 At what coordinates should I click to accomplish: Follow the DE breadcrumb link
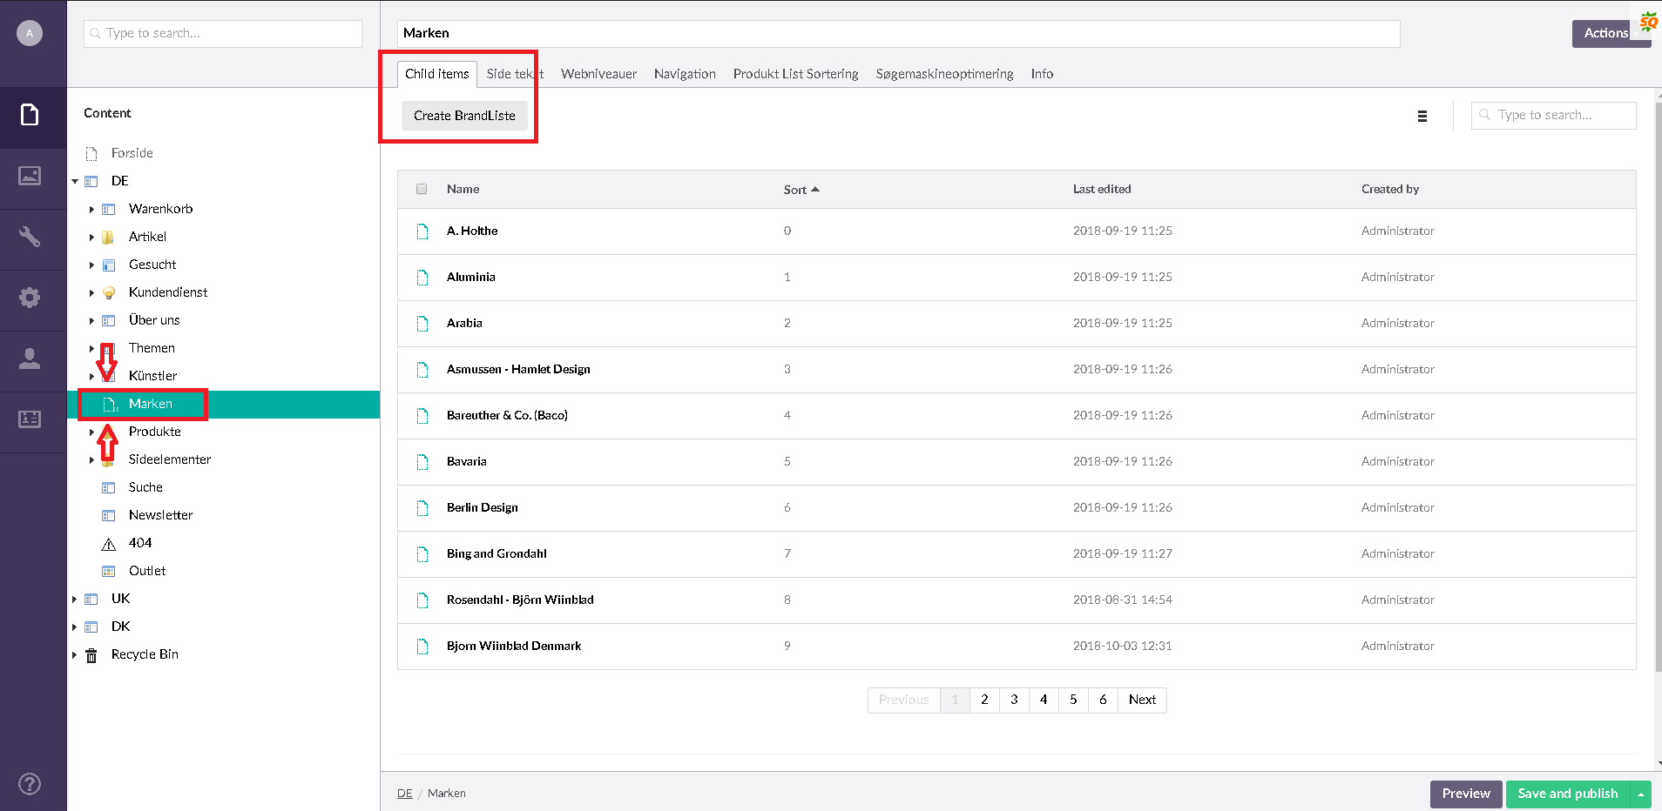point(405,794)
